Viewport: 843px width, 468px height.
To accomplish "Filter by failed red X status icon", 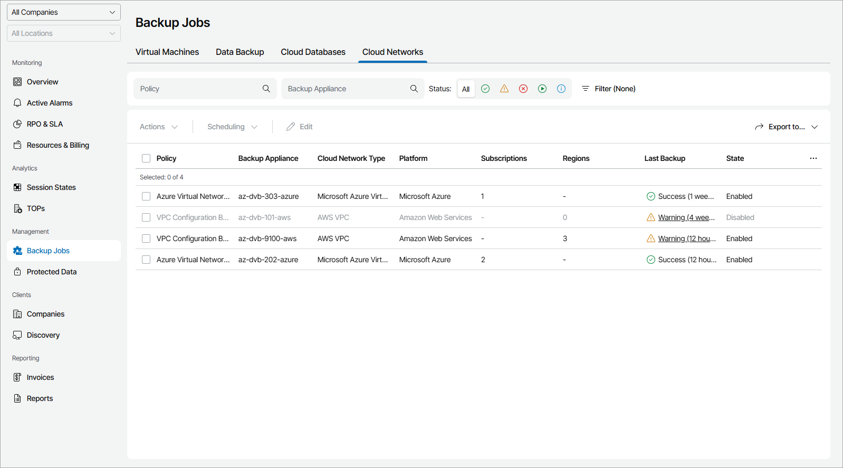I will pyautogui.click(x=523, y=89).
